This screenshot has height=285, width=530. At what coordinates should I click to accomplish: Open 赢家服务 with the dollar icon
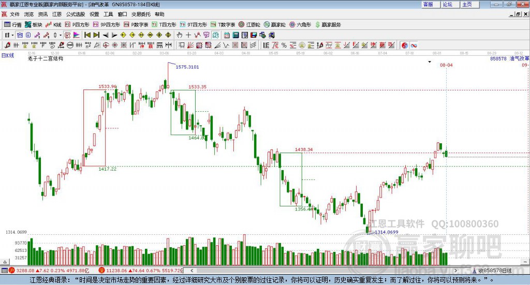pos(328,25)
